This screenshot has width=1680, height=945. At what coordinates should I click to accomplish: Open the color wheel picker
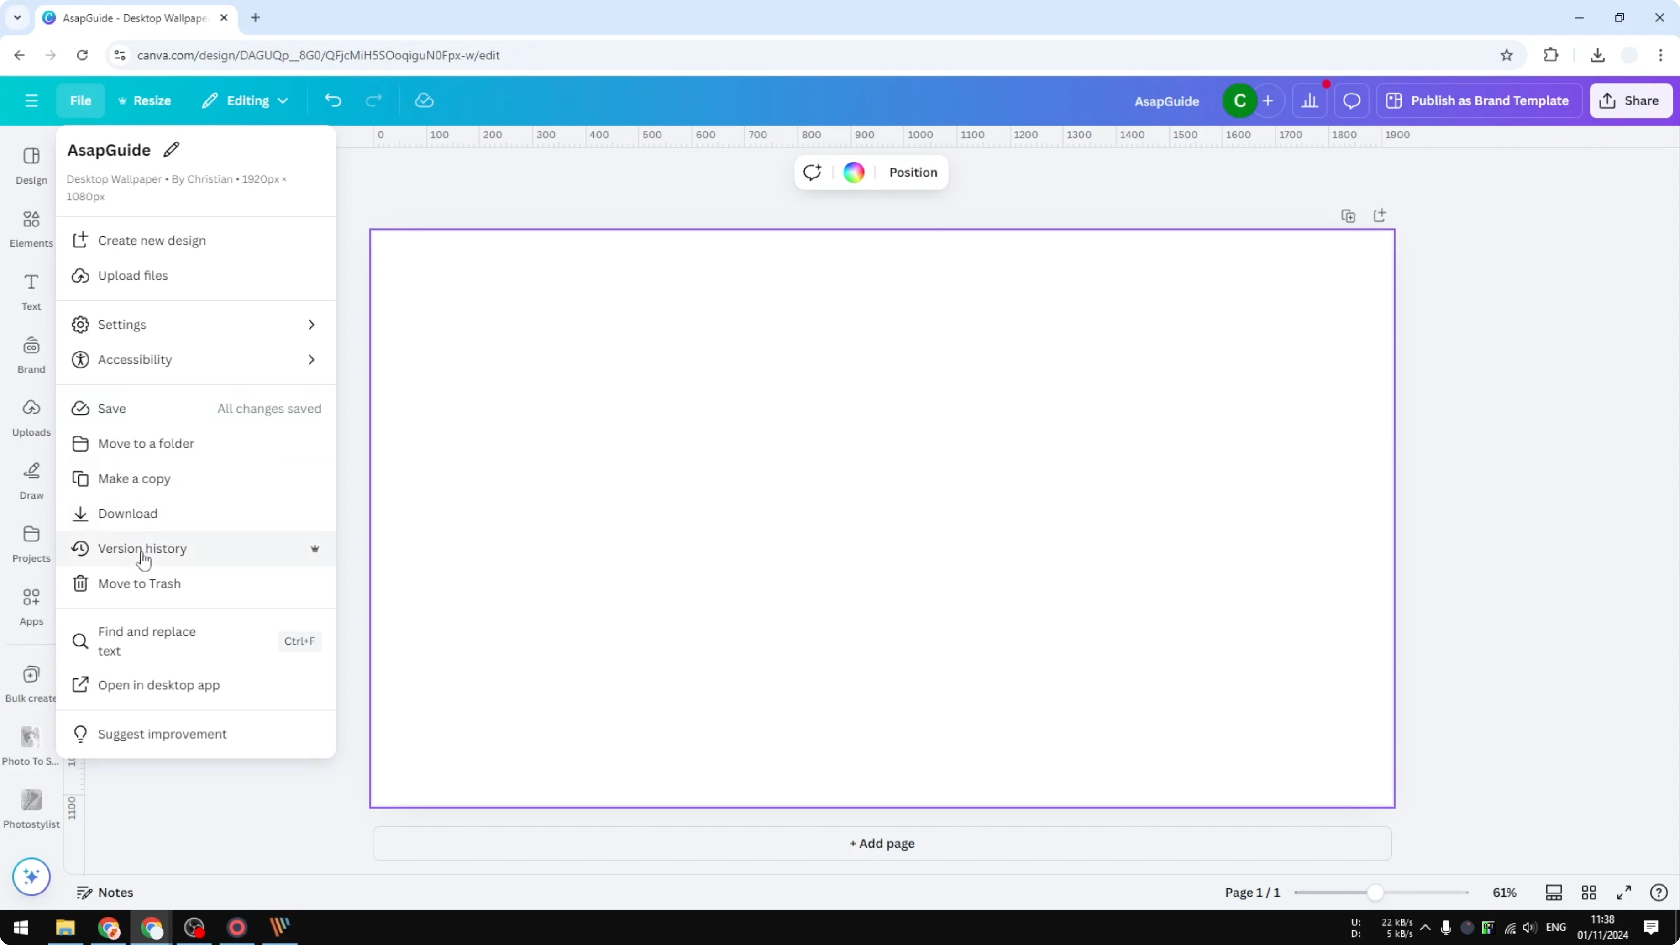coord(853,172)
